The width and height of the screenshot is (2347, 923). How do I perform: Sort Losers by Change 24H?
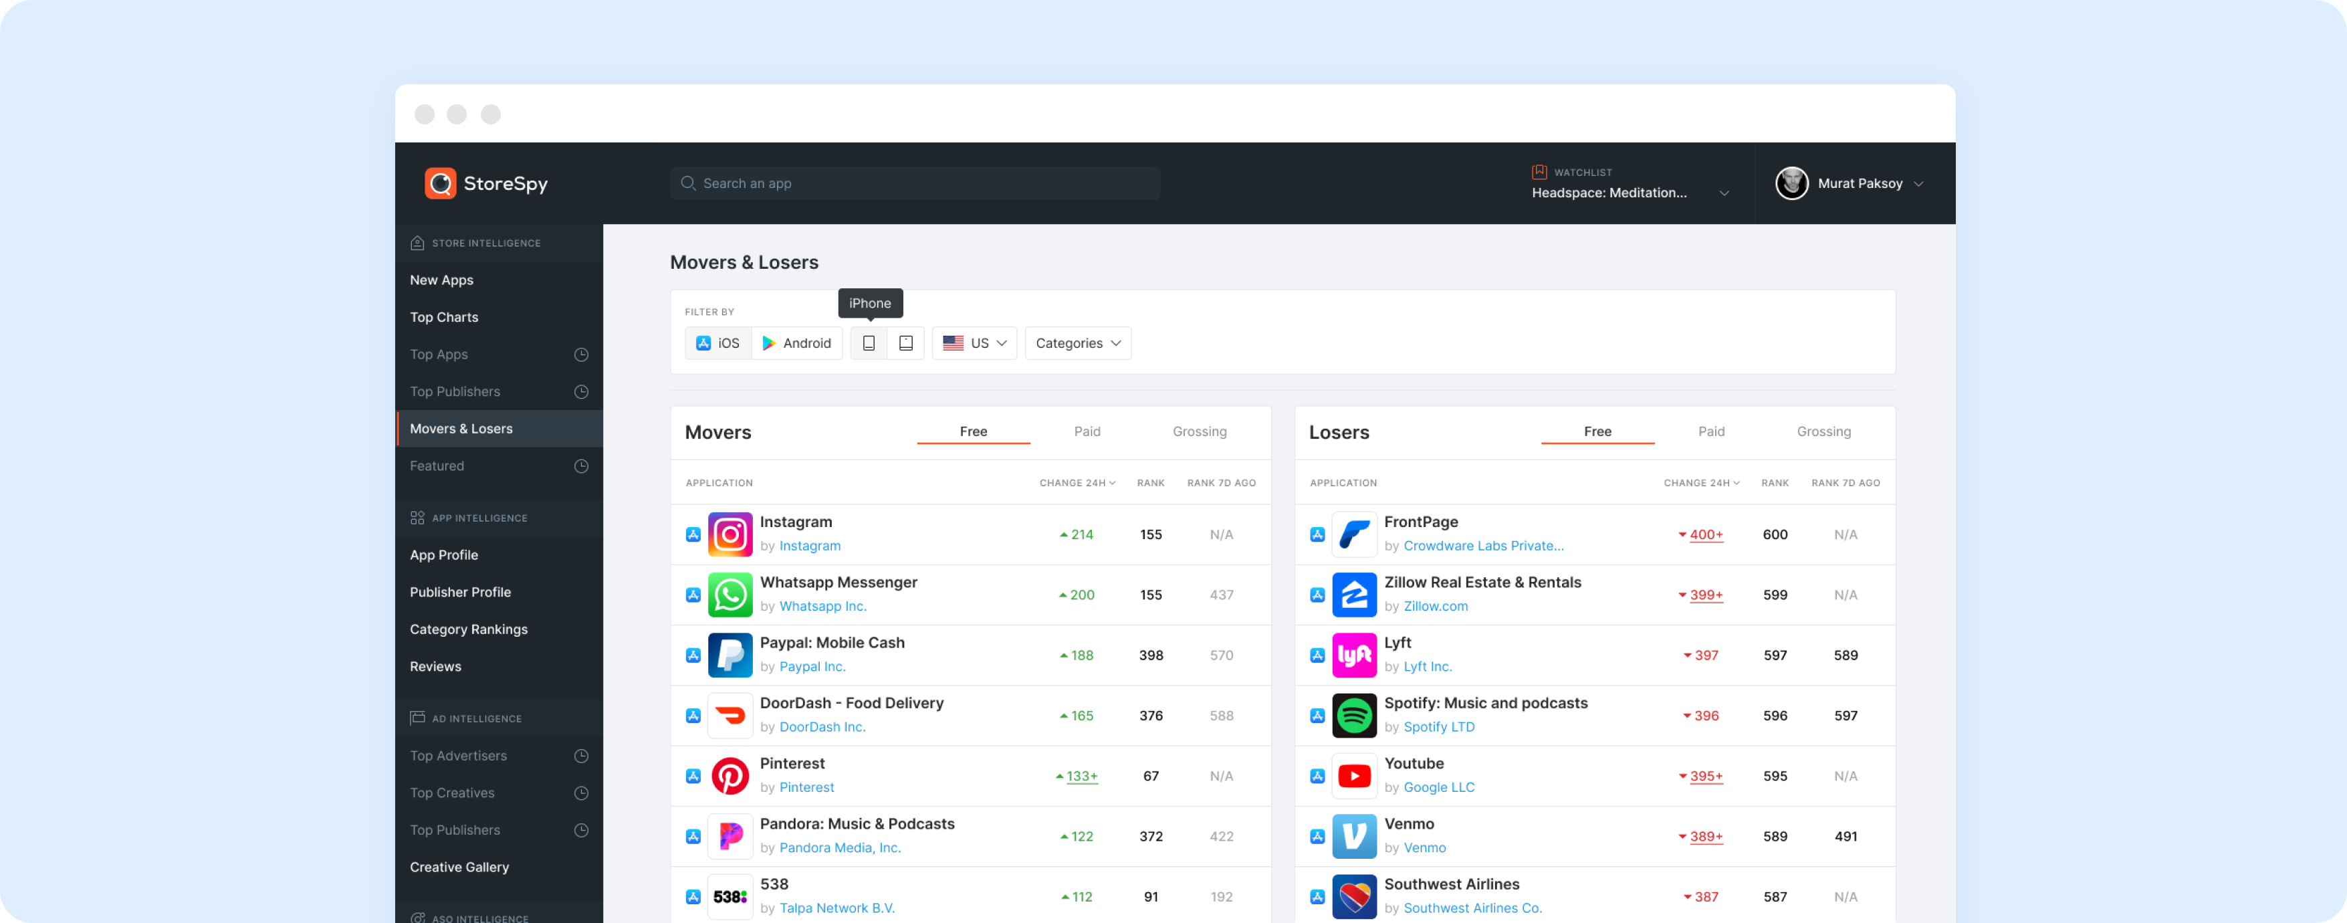click(1701, 483)
